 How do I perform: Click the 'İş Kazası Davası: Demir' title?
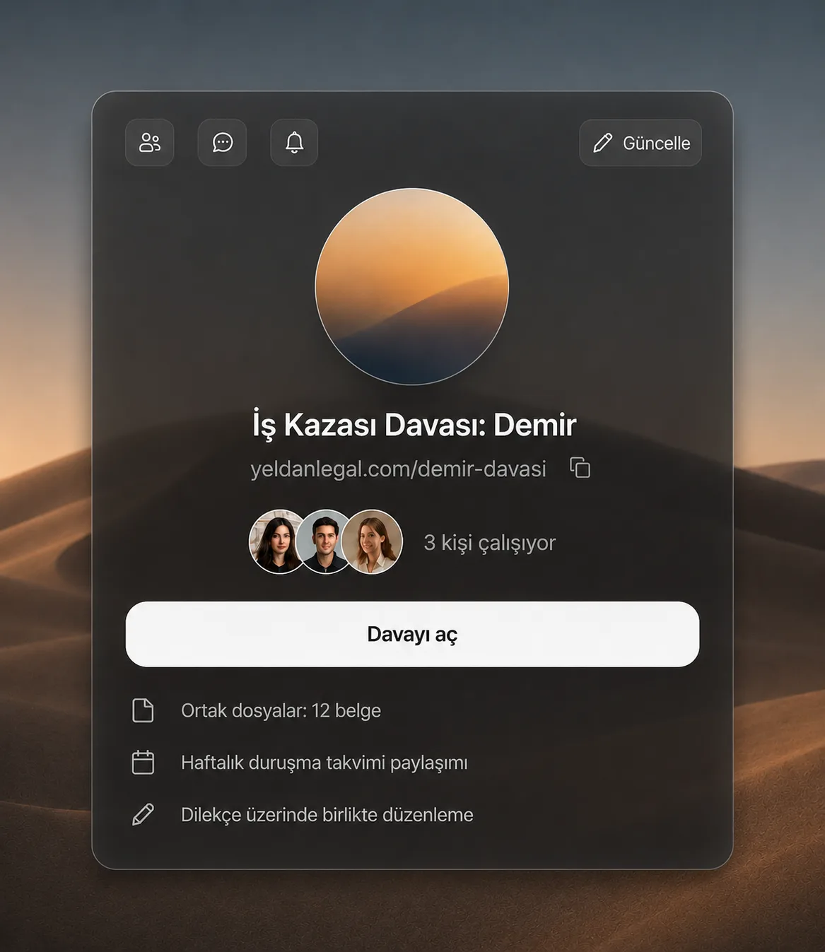tap(414, 425)
